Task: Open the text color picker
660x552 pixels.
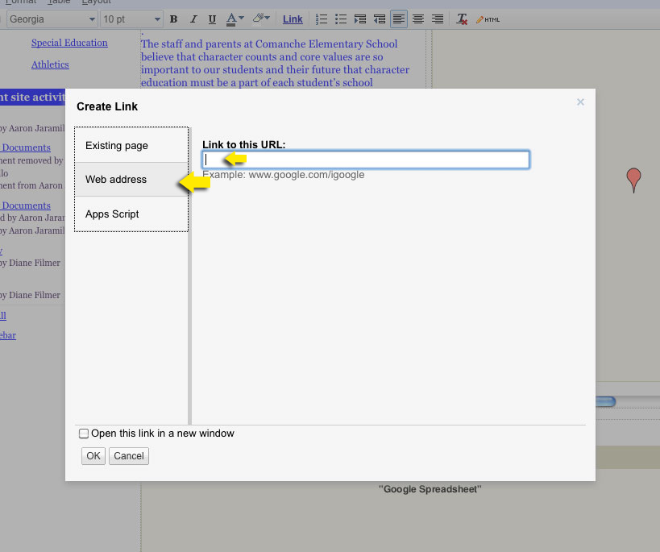Action: click(x=235, y=19)
